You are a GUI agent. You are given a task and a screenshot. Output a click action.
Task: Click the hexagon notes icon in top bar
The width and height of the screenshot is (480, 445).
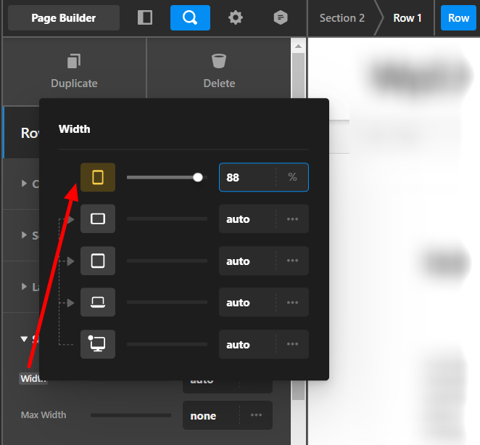point(280,17)
